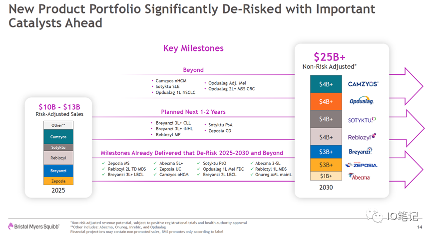
Task: Click the slide page number 14
Action: (420, 227)
